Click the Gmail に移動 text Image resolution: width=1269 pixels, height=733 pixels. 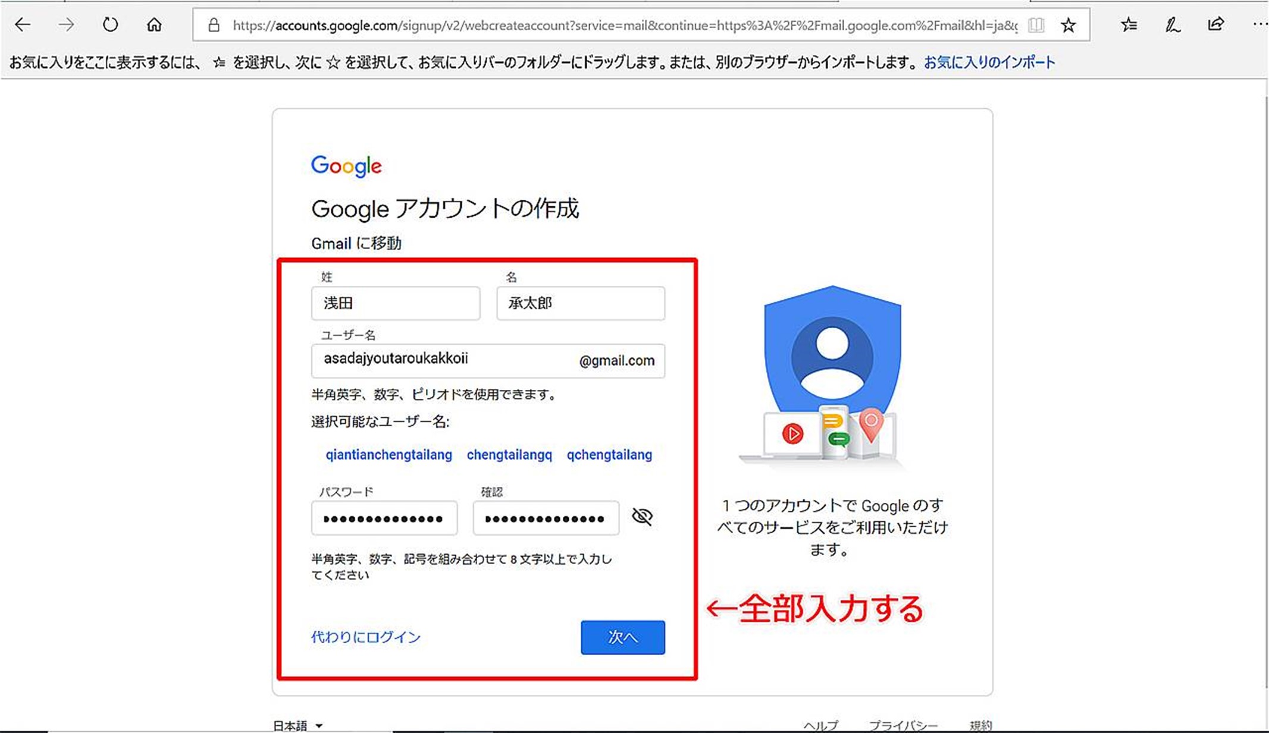(356, 243)
